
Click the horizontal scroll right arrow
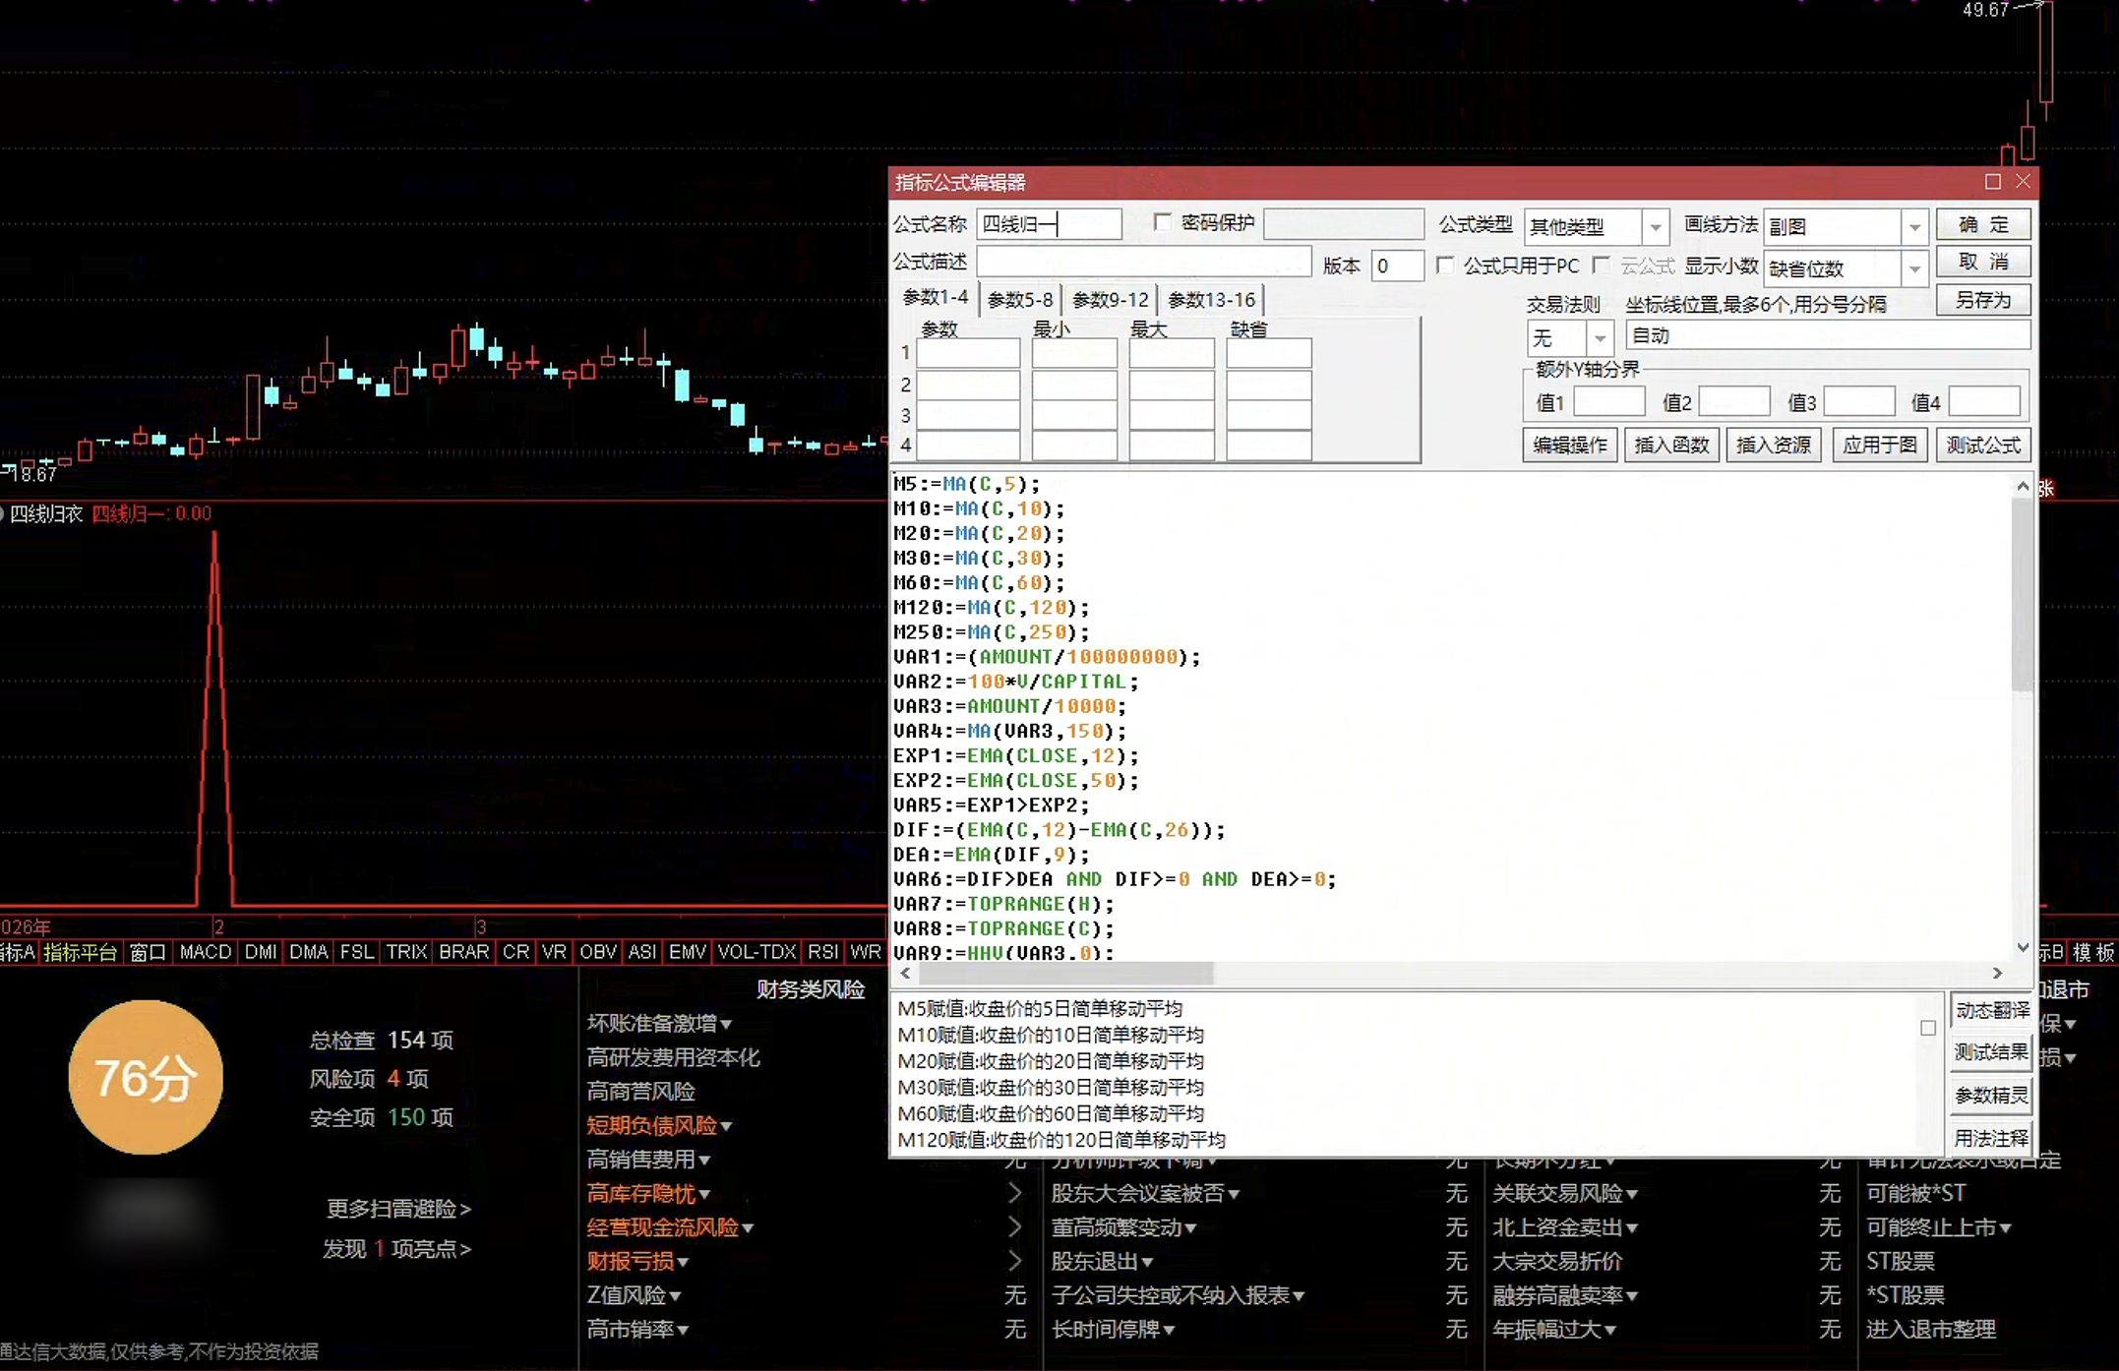click(x=1997, y=973)
